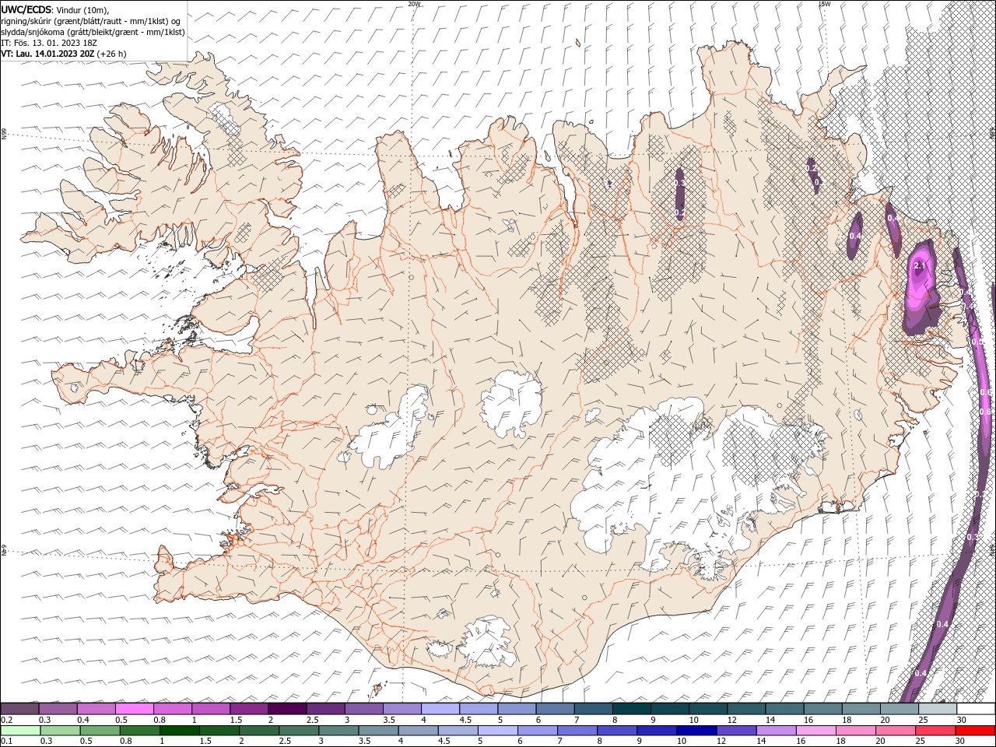Image resolution: width=996 pixels, height=747 pixels.
Task: Select the bright pink 0.5 swatch in top legend row
Action: coord(135,709)
